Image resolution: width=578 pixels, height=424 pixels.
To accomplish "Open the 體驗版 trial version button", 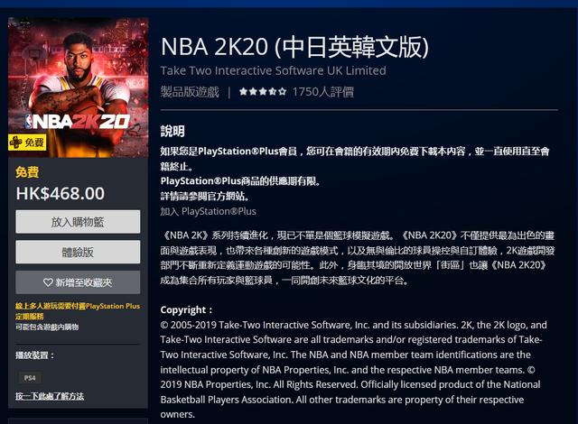I will pyautogui.click(x=78, y=252).
